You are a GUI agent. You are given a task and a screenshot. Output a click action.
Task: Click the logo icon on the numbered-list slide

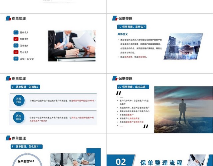(x=8, y=18)
